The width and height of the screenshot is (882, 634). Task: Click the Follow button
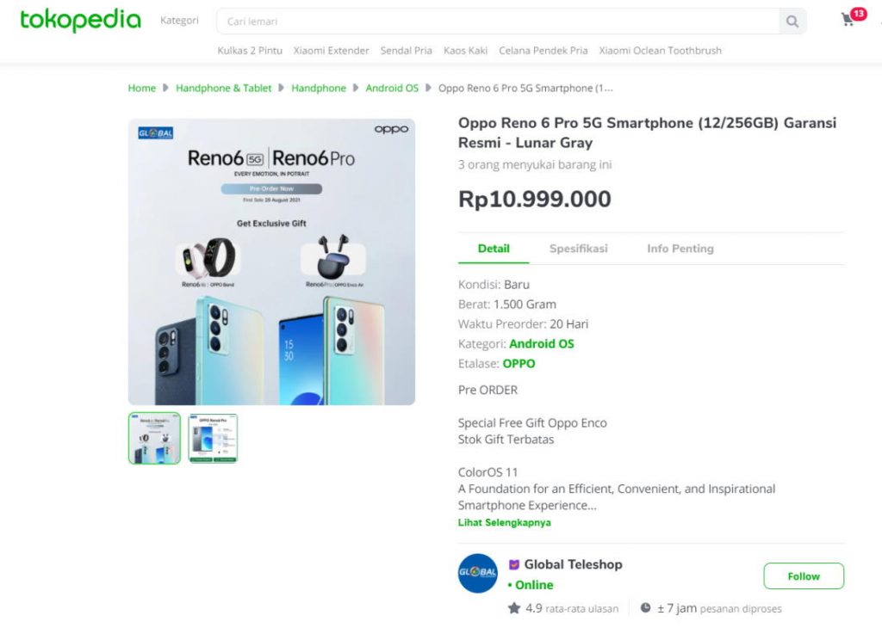(x=803, y=576)
